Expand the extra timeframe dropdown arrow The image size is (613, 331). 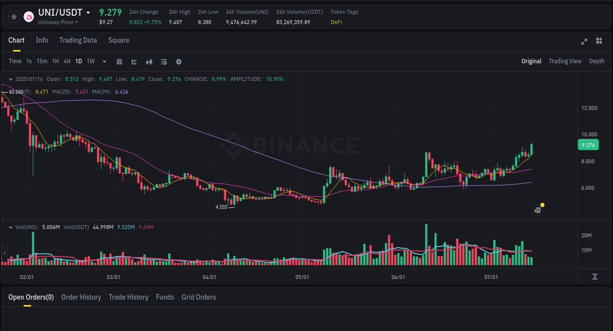pos(104,62)
